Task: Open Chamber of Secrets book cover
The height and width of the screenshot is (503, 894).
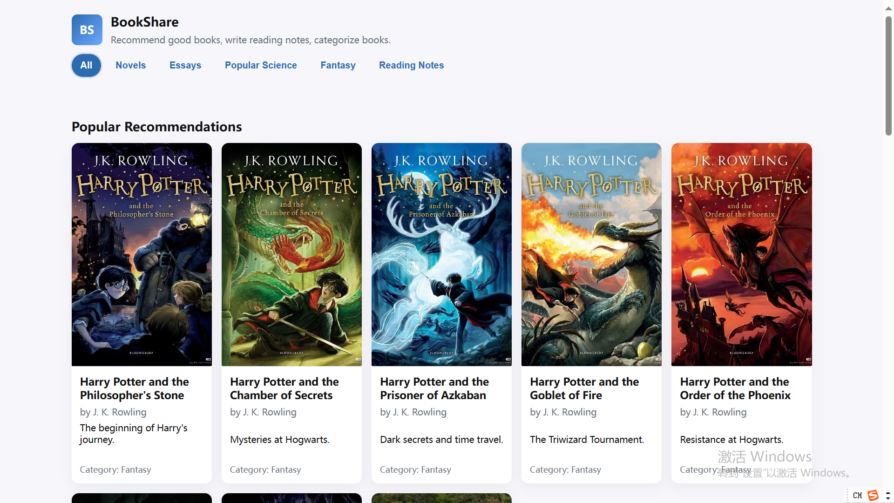Action: pos(291,254)
